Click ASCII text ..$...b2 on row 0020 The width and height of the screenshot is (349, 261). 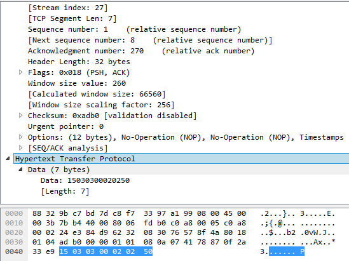(278, 232)
